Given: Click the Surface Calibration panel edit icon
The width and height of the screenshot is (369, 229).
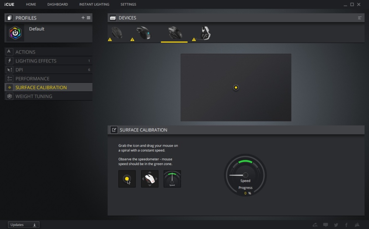Looking at the screenshot, I should (114, 130).
